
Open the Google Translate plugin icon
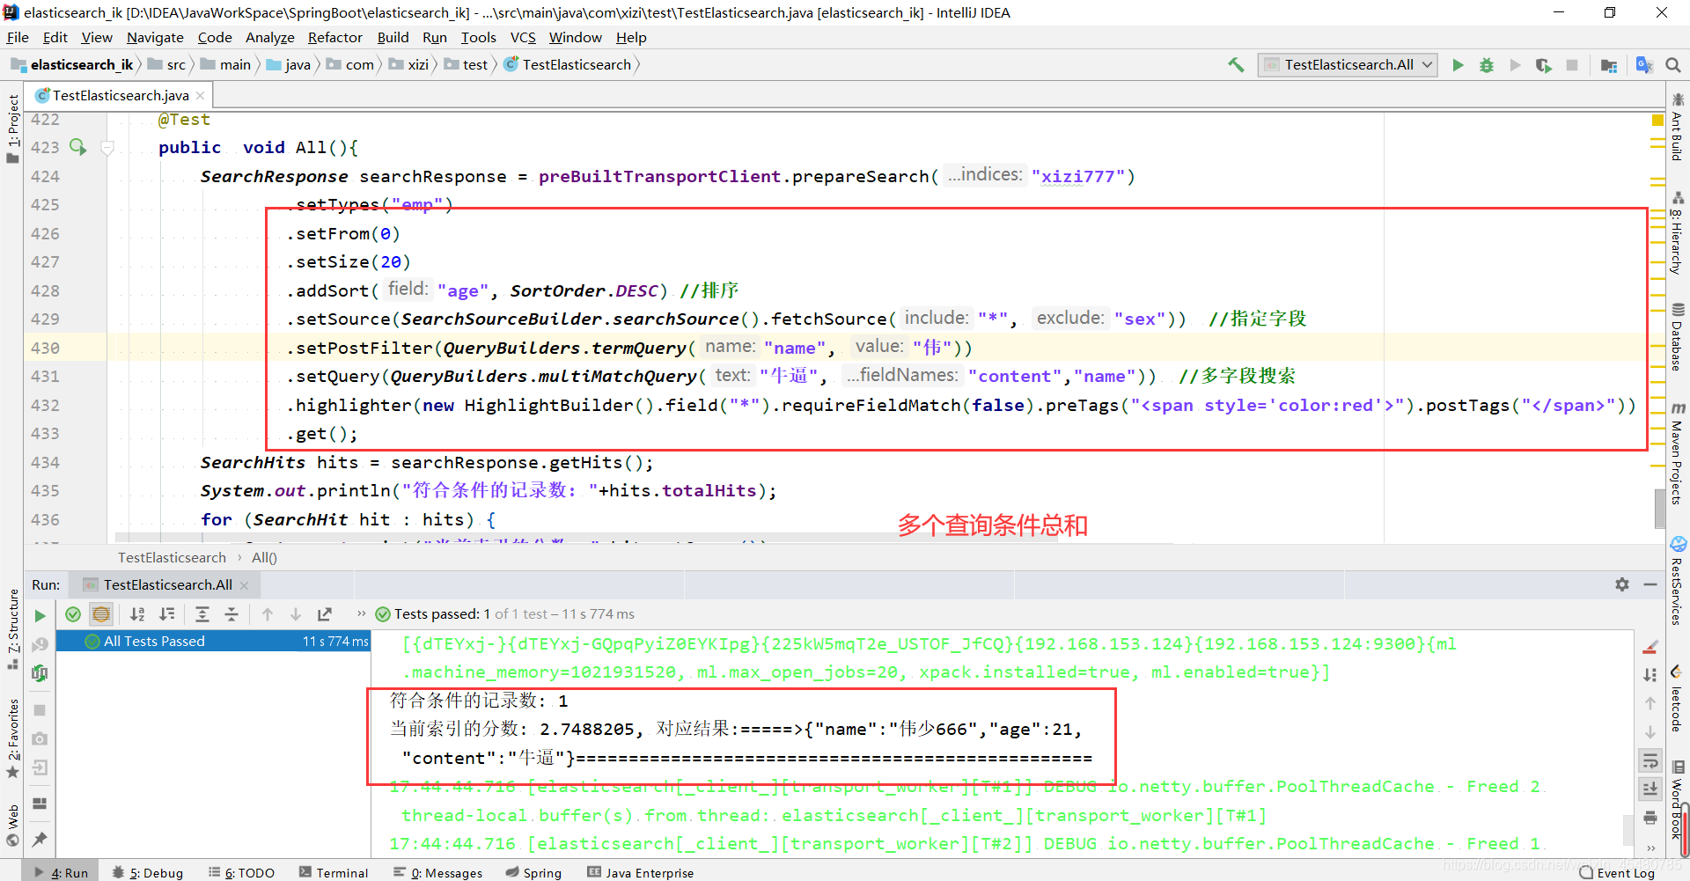pos(1643,65)
